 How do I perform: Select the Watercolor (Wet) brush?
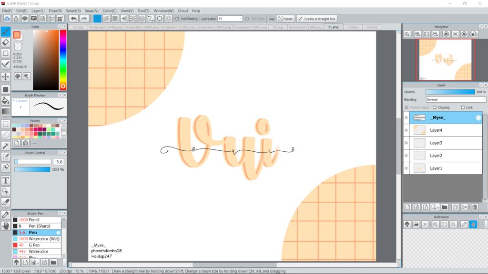[37, 239]
